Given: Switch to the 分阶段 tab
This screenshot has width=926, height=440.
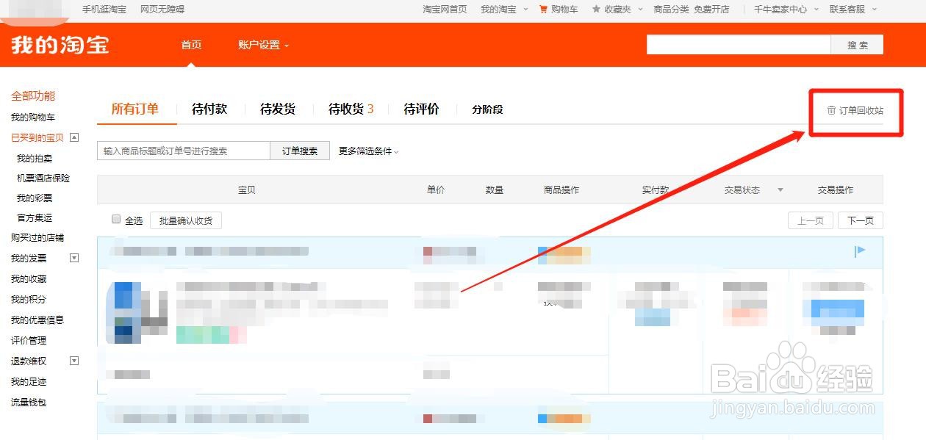Looking at the screenshot, I should click(x=487, y=109).
